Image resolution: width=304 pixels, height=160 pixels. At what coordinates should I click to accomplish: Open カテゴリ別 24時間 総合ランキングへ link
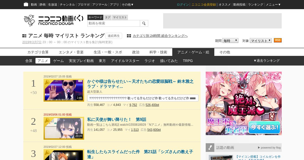pyautogui.click(x=160, y=36)
